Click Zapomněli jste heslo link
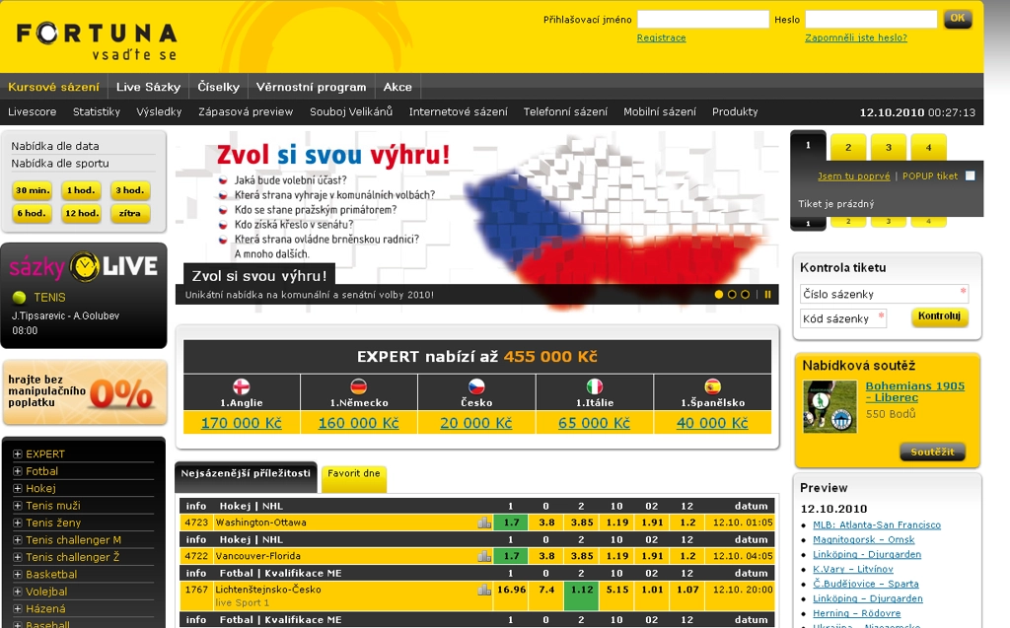The height and width of the screenshot is (628, 1010). click(x=856, y=38)
